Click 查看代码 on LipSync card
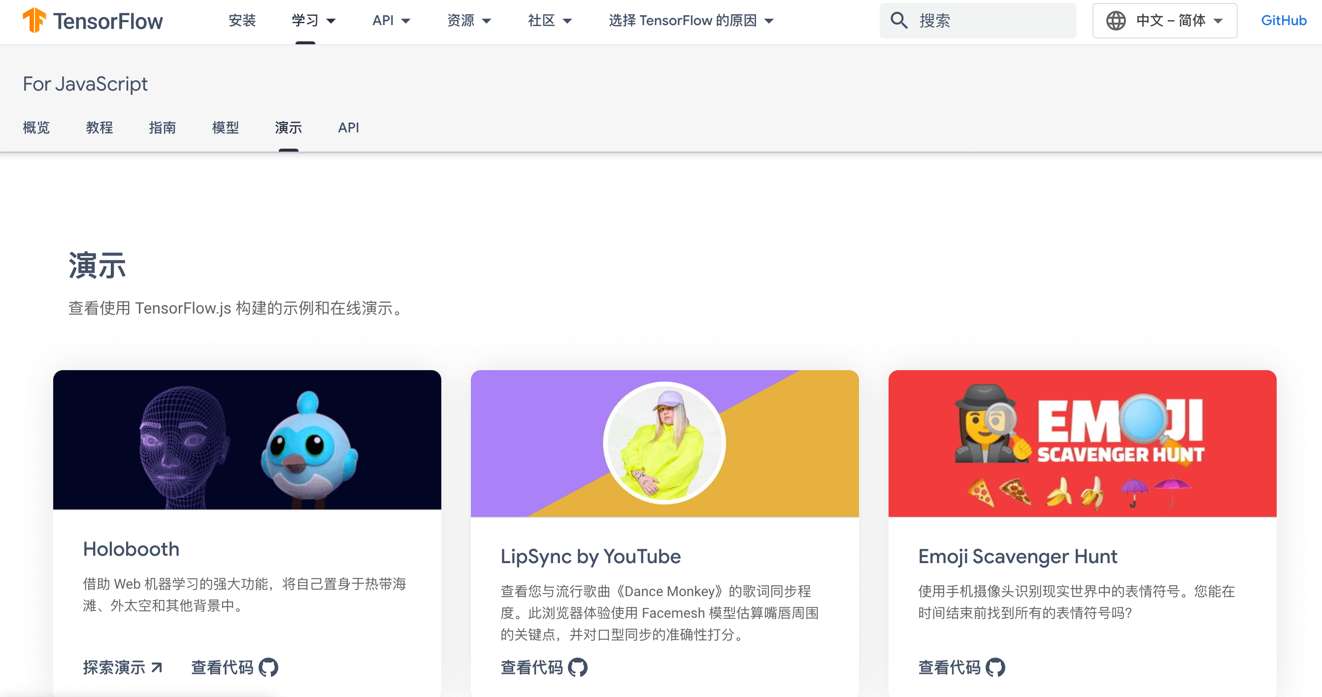This screenshot has width=1322, height=697. click(x=544, y=667)
